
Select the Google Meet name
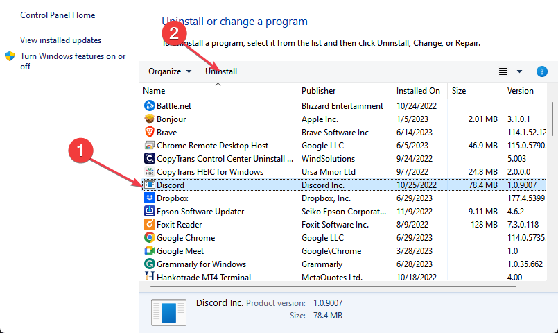point(180,250)
